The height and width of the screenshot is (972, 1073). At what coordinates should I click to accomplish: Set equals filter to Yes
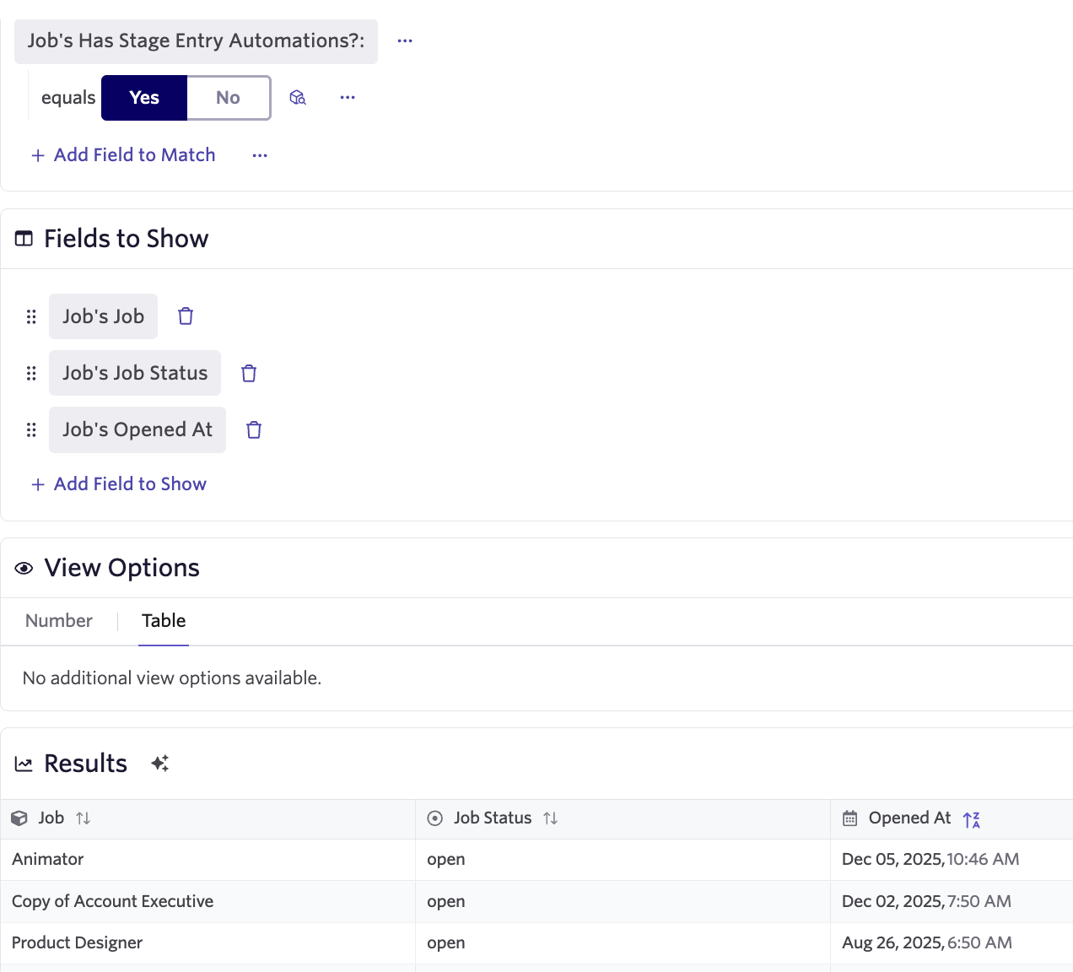144,98
